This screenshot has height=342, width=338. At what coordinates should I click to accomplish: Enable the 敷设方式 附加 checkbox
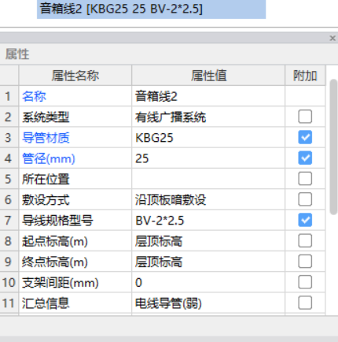pos(305,199)
